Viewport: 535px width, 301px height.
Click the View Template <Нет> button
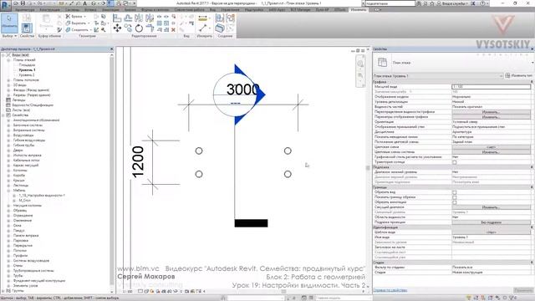tap(491, 232)
